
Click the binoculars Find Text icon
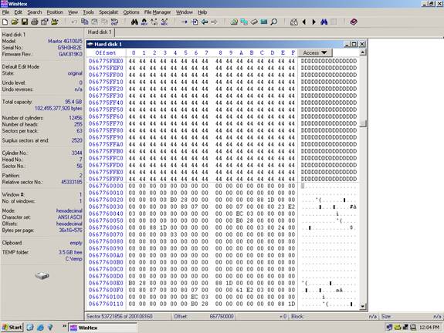click(x=134, y=22)
